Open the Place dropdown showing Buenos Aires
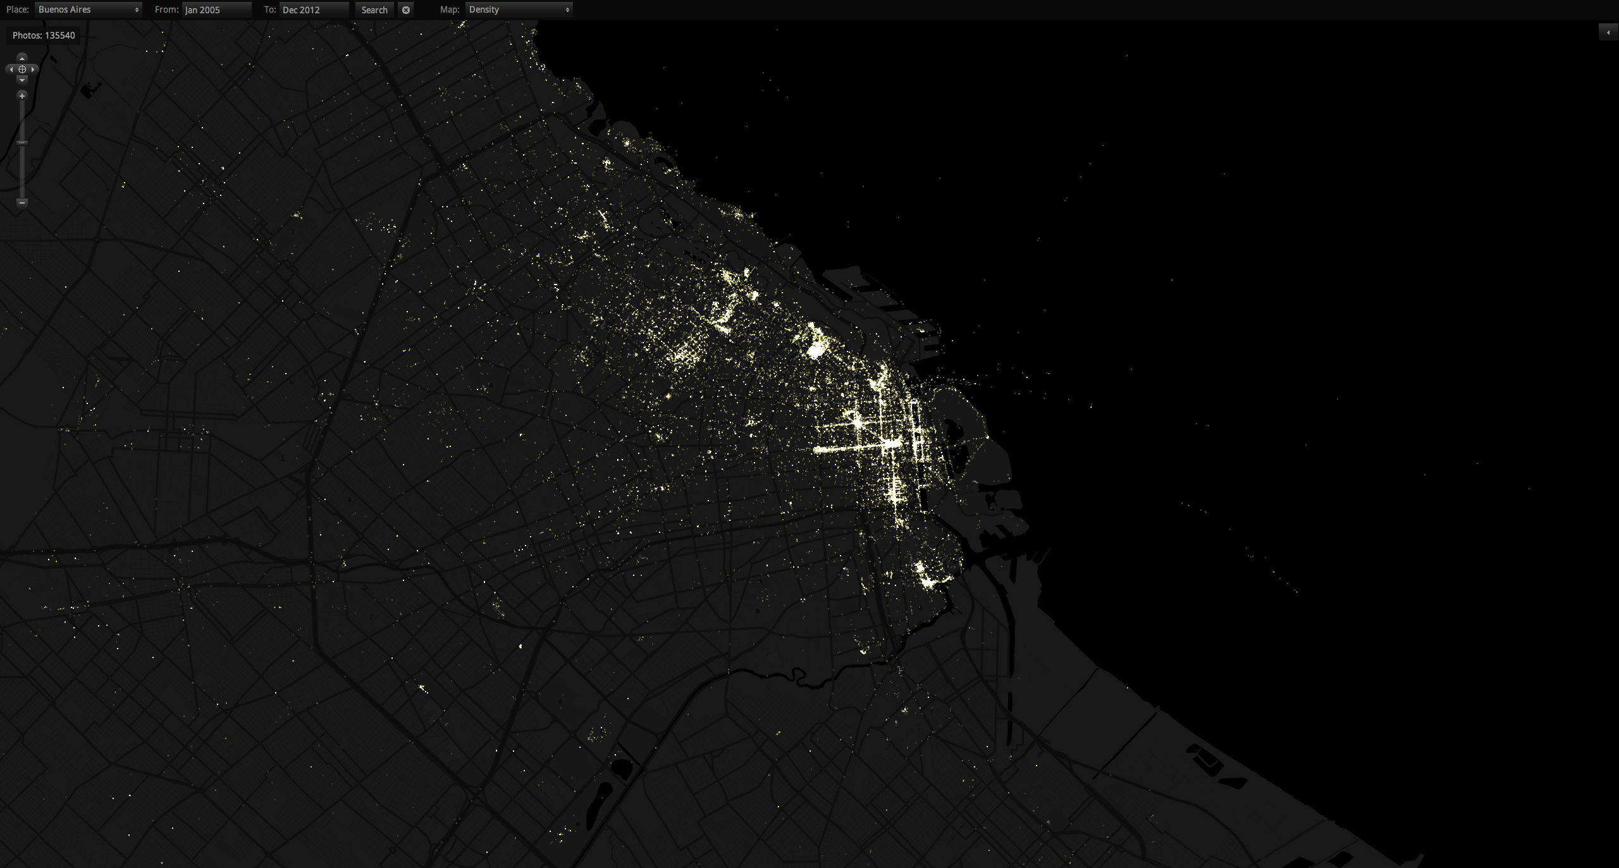Screen dimensions: 1619x868 click(x=89, y=9)
